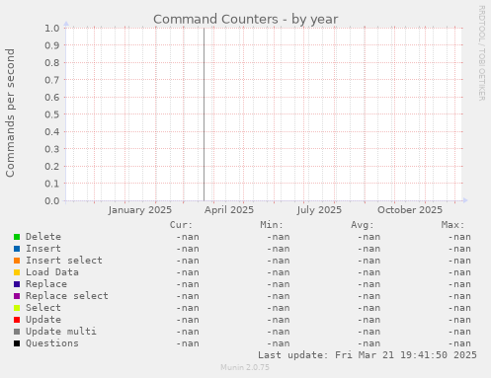The width and height of the screenshot is (491, 378).
Task: Click the Min value in the Update row
Action: pos(279,320)
